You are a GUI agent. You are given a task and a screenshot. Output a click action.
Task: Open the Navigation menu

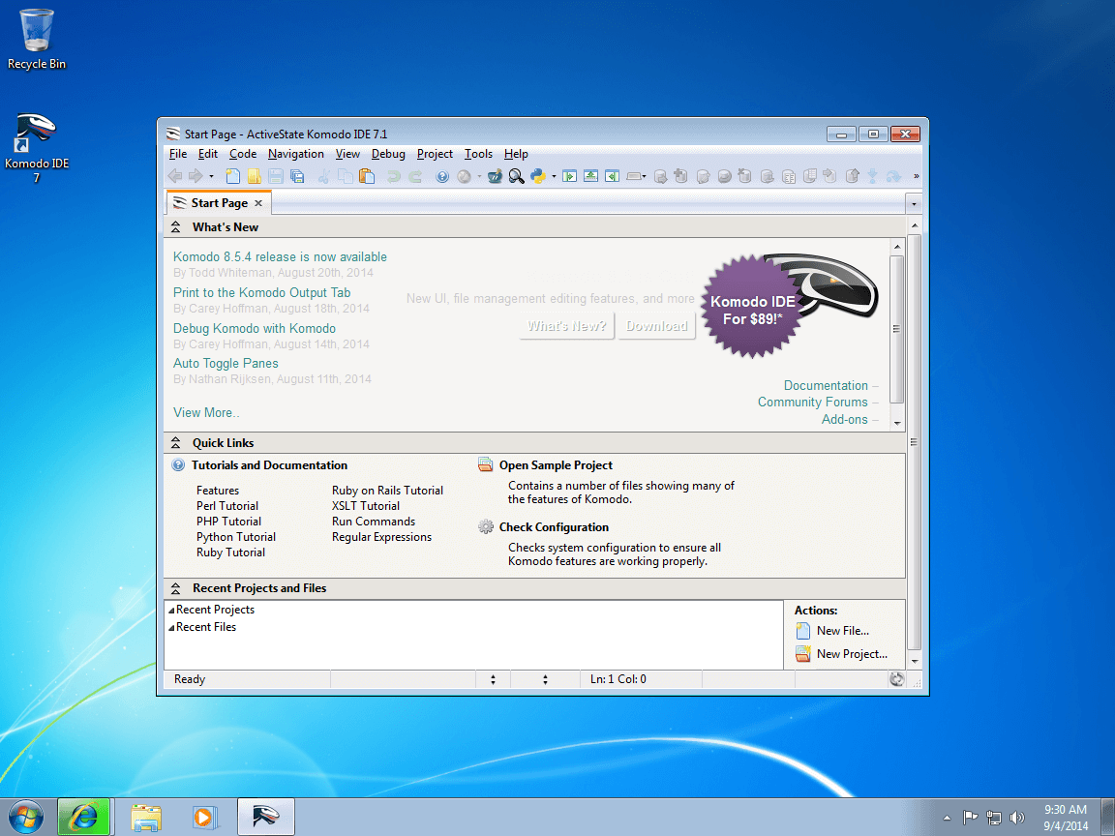tap(296, 154)
